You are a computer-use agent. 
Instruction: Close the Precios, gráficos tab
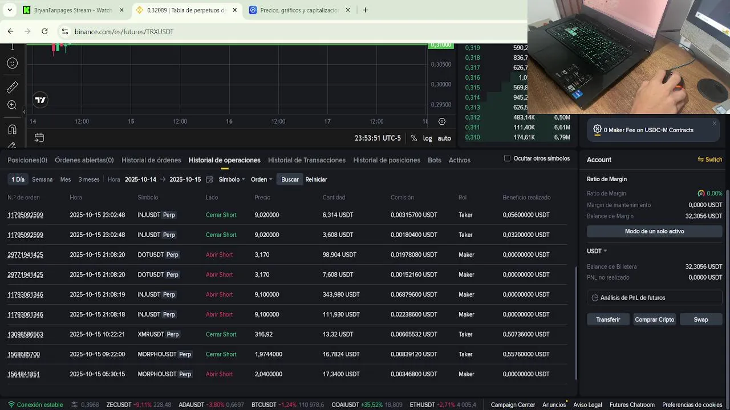[x=347, y=10]
